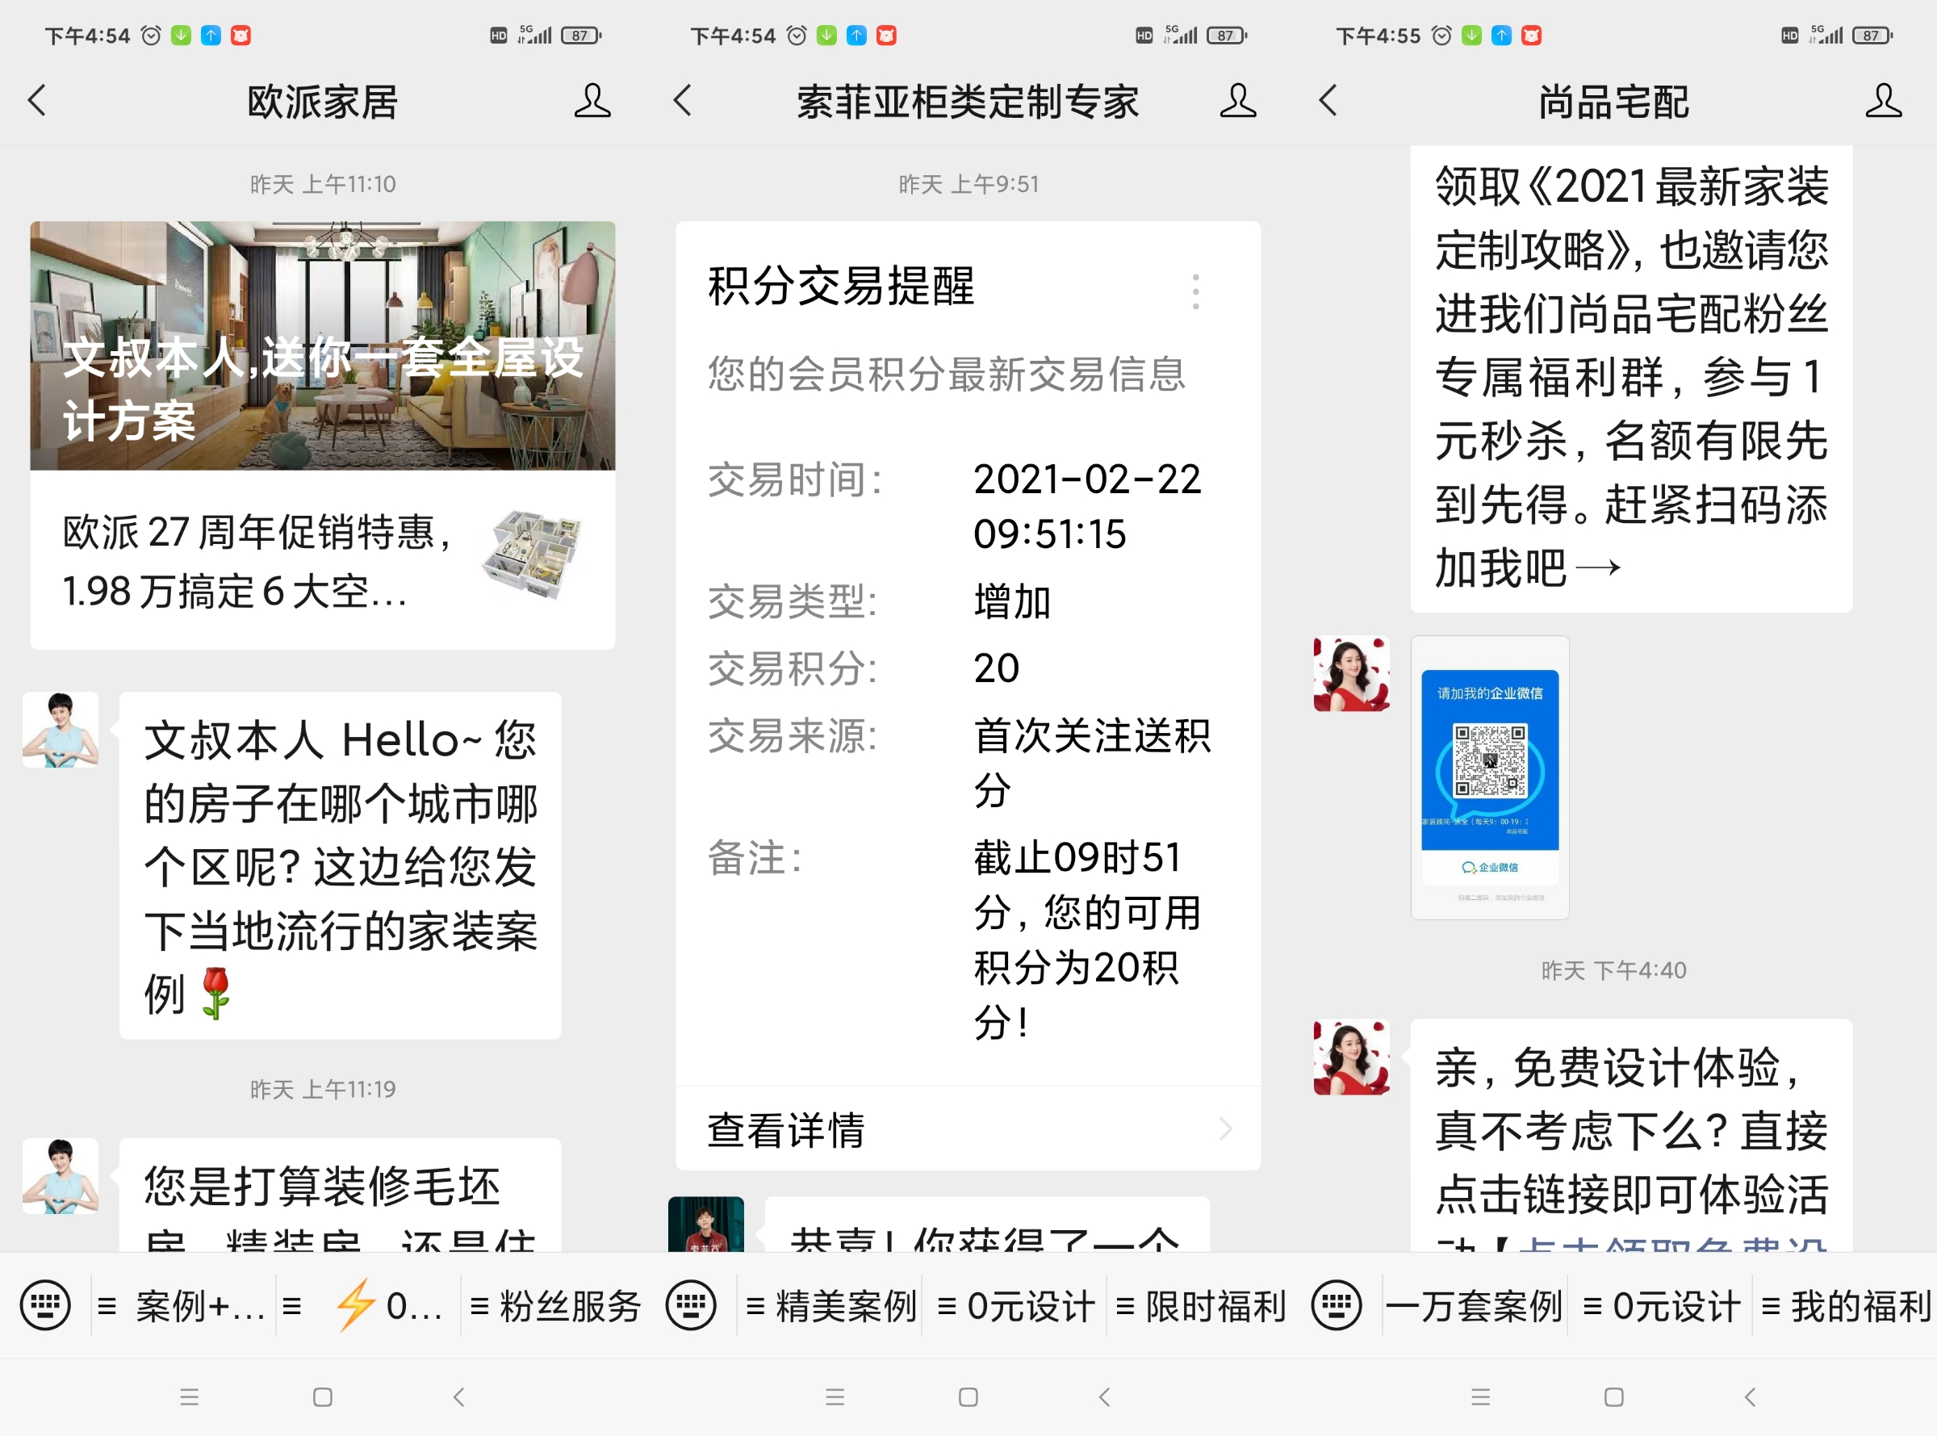Viewport: 1937px width, 1436px height.
Task: Tap message 您是打算装修毛坯
Action: (340, 1195)
